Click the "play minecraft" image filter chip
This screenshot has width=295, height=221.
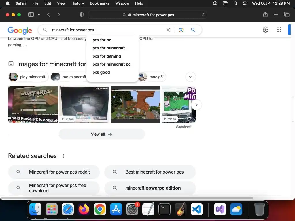tap(28, 77)
